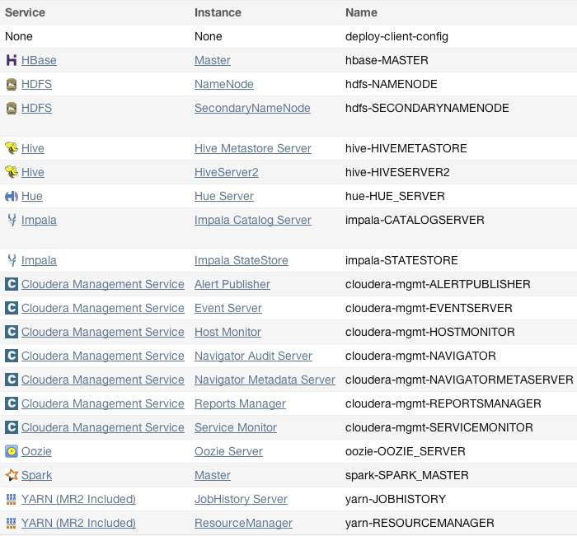The image size is (577, 536).
Task: Click the Impala icon beside Impala StateStore
Action: point(12,260)
